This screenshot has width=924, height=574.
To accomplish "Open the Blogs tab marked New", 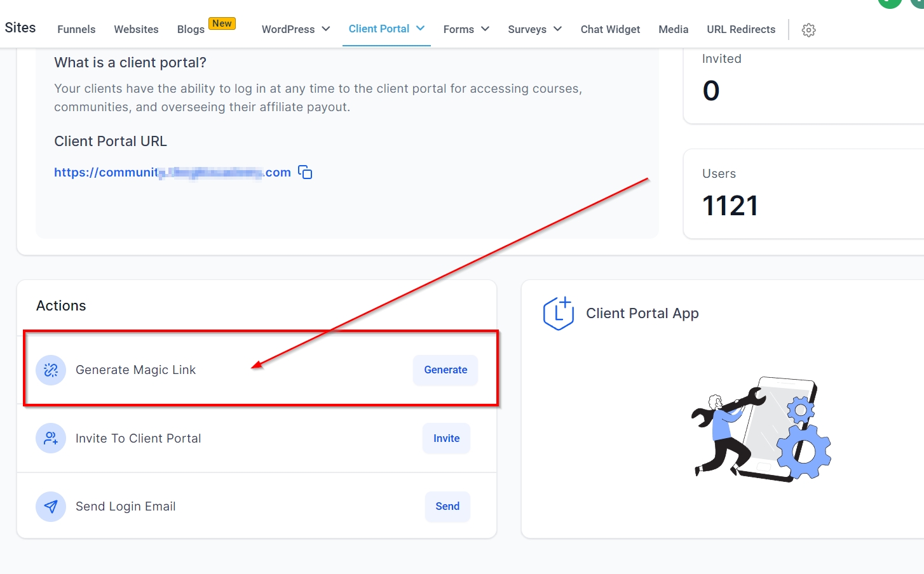I will (x=191, y=29).
